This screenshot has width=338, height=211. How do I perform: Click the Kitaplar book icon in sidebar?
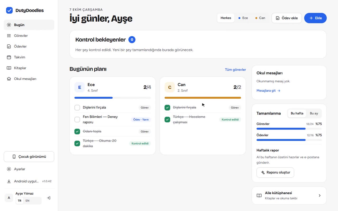(9, 68)
